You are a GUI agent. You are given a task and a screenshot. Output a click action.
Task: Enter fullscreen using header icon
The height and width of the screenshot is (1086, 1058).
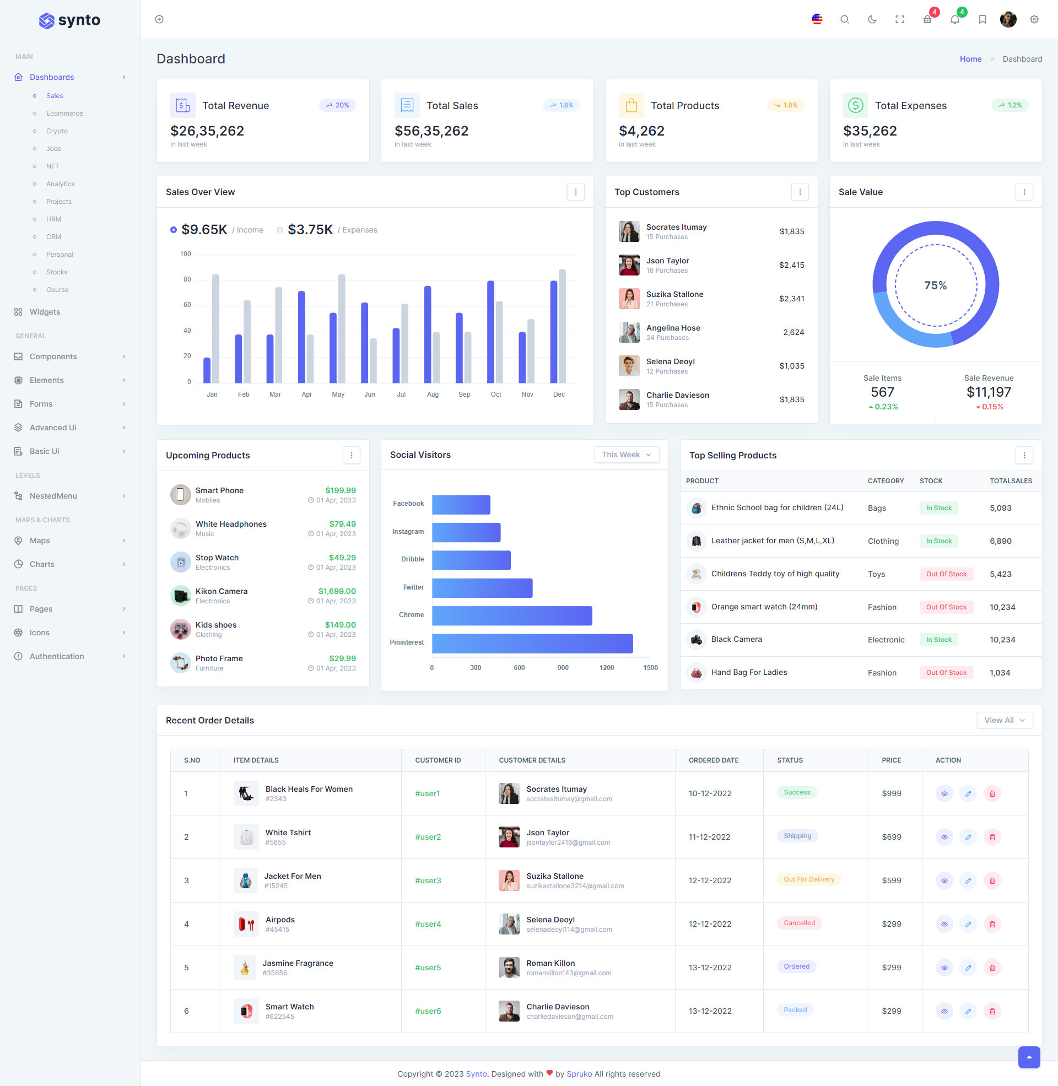coord(900,19)
